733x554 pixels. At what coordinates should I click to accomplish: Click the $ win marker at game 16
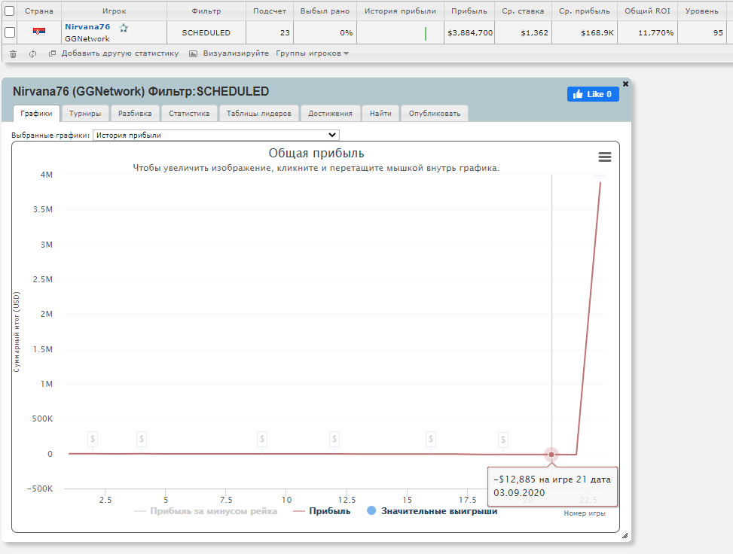tap(431, 439)
